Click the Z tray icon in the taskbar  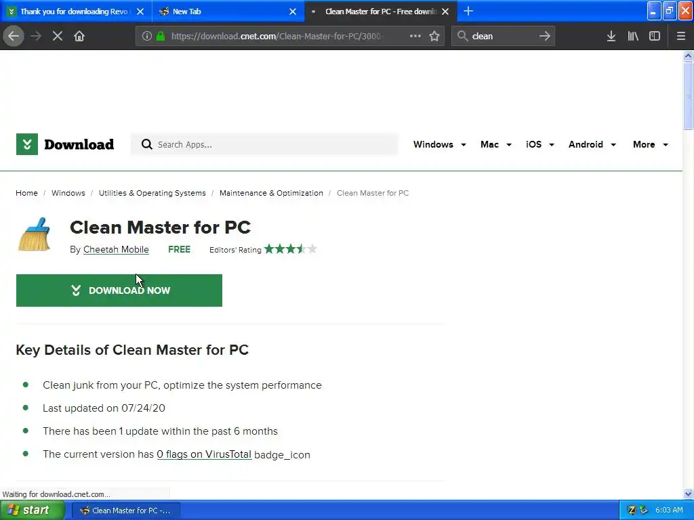(x=632, y=510)
